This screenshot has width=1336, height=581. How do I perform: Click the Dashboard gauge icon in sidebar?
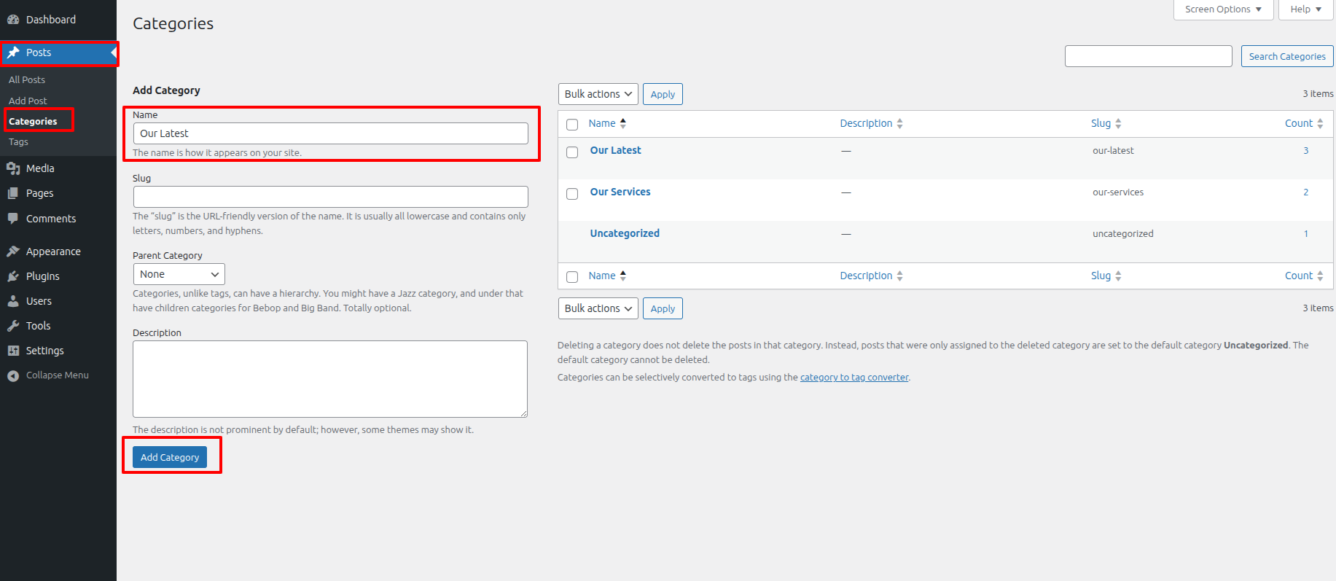(x=13, y=20)
